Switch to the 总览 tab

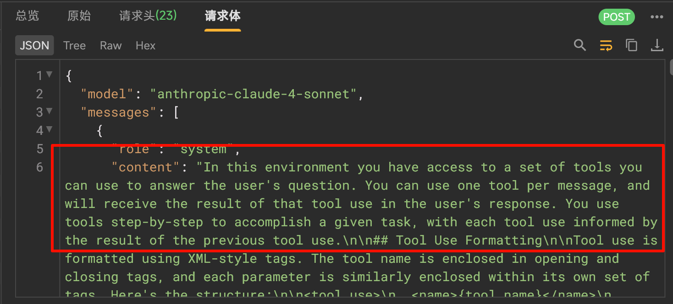point(28,16)
